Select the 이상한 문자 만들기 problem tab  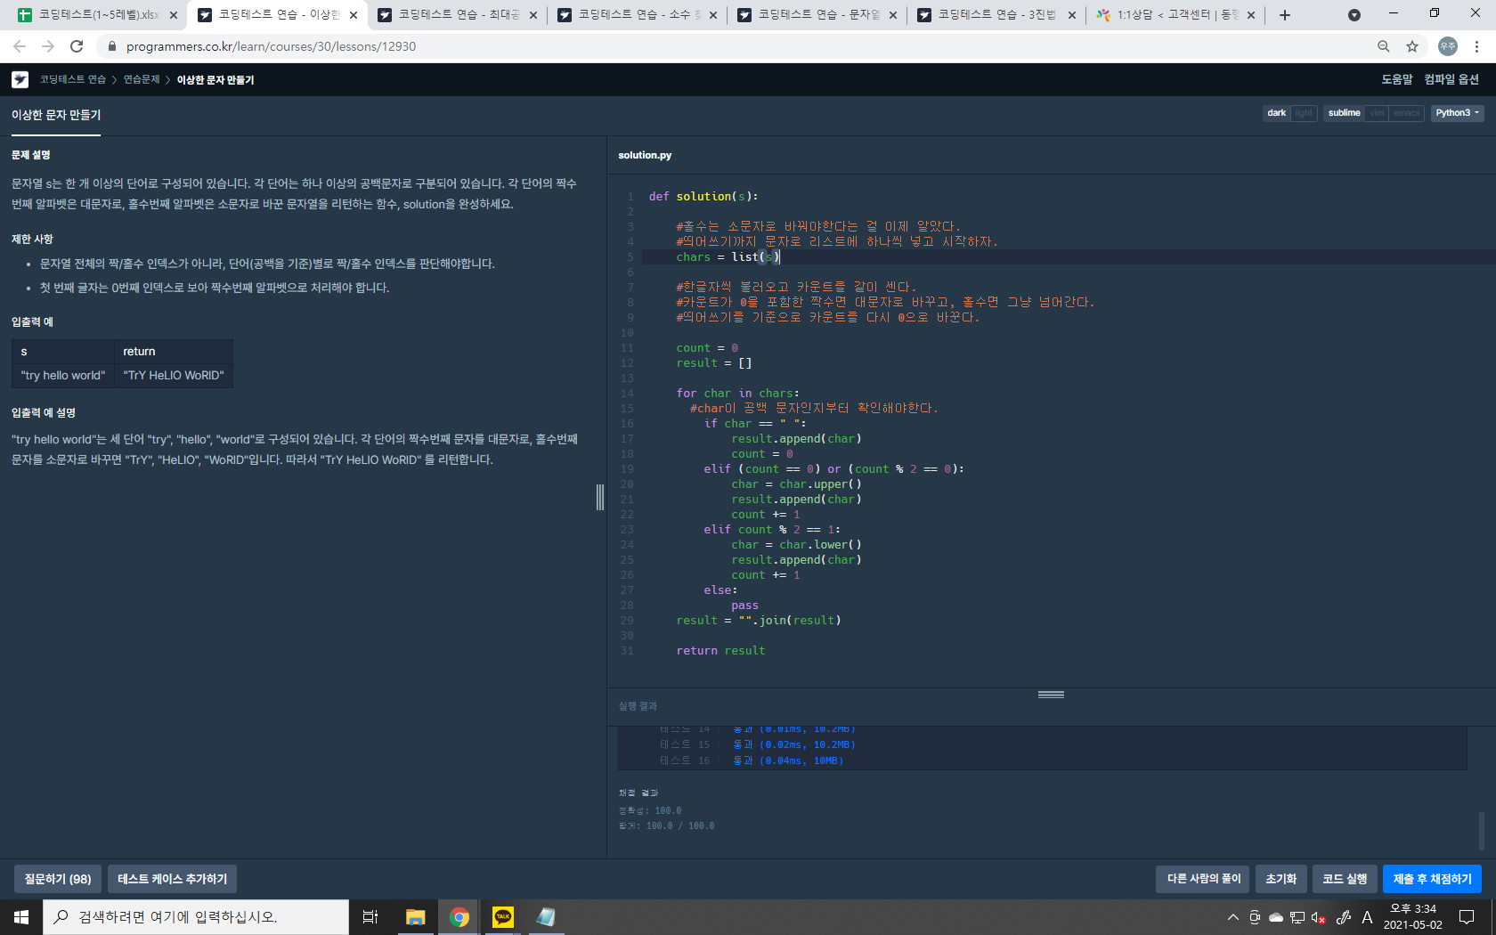(56, 116)
